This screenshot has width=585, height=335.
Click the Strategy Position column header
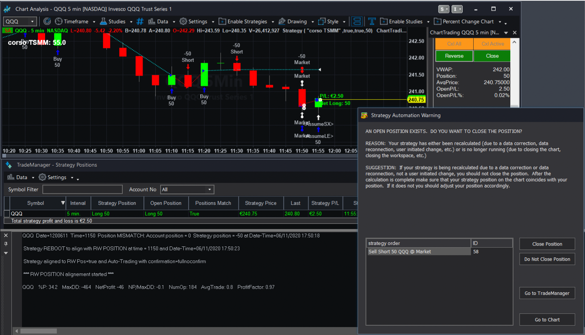[x=117, y=203]
